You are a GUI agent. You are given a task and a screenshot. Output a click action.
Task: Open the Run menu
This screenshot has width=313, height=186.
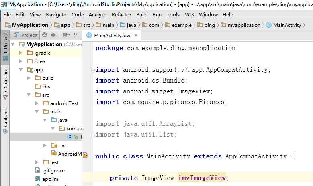(157, 15)
